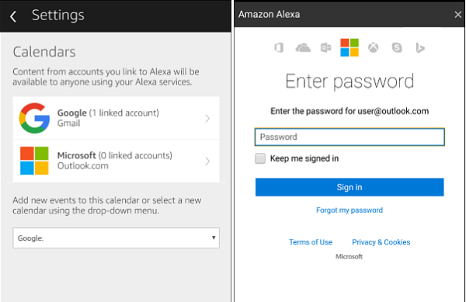This screenshot has height=302, width=466.
Task: Click the Microsoft logo in Calendars list
Action: tap(34, 161)
